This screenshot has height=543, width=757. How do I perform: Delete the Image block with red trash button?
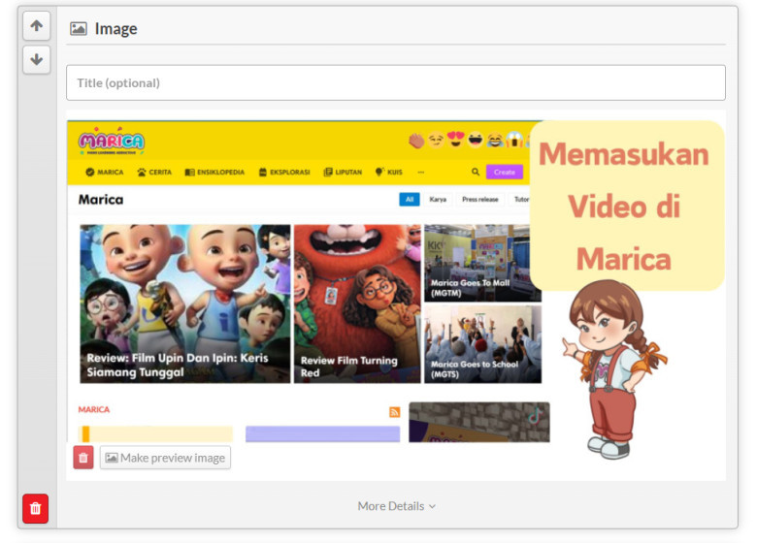coord(36,508)
